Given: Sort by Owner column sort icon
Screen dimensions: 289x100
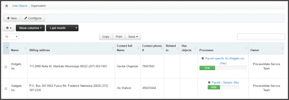Looking at the screenshot, I should pyautogui.click(x=282, y=48).
